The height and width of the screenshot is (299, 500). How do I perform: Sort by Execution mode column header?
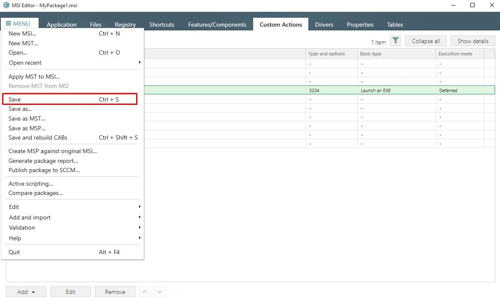460,54
